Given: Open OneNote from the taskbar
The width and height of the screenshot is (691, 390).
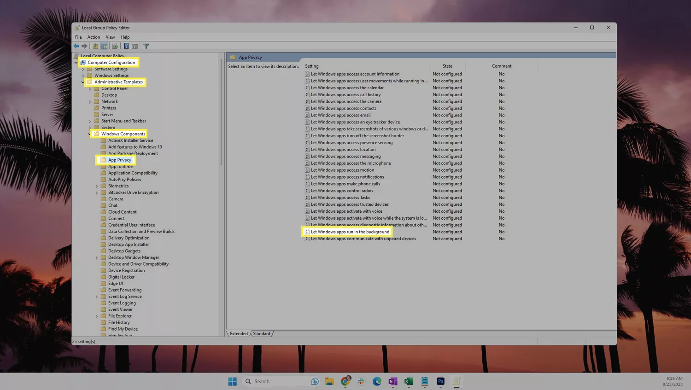Looking at the screenshot, I should (x=393, y=381).
